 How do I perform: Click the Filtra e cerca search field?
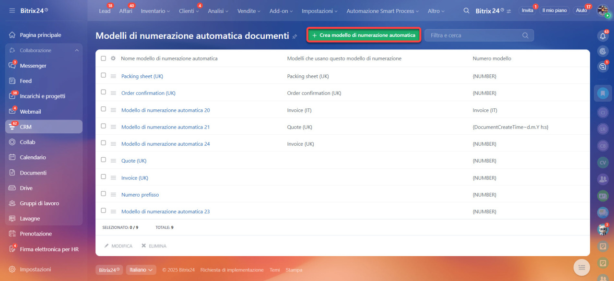[x=475, y=35]
